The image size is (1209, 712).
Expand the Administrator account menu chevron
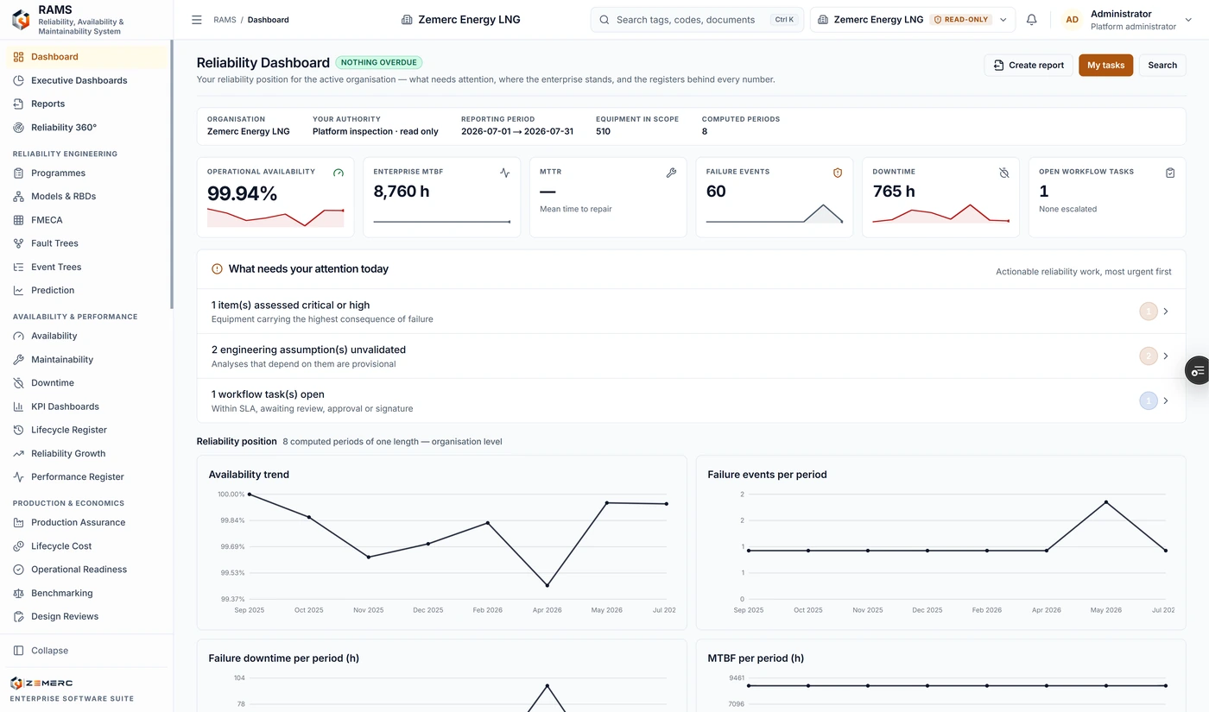1188,20
